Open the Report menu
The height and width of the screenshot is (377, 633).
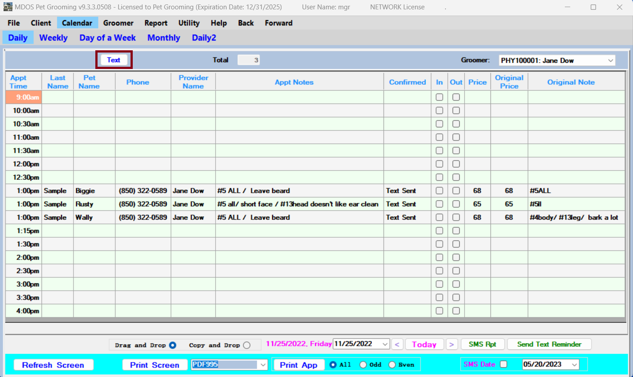pyautogui.click(x=155, y=23)
